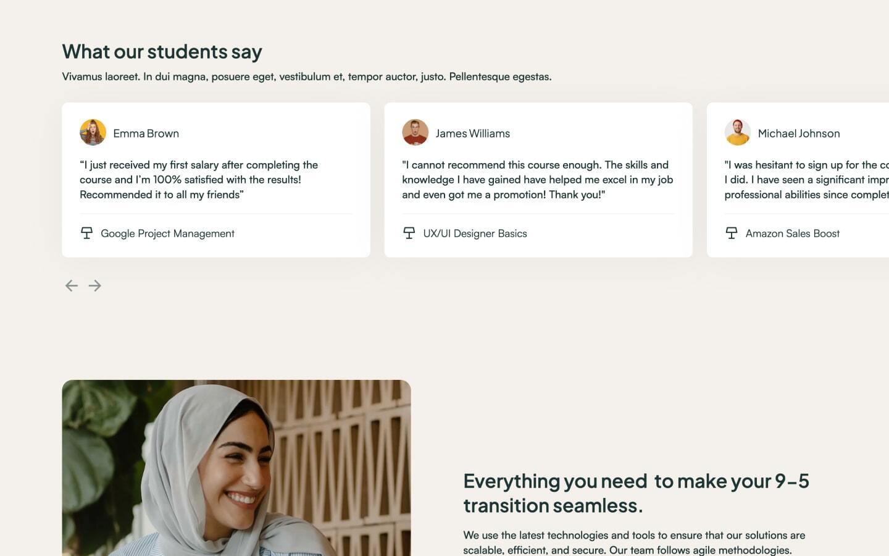Click Emma Brown's name label

coord(146,133)
